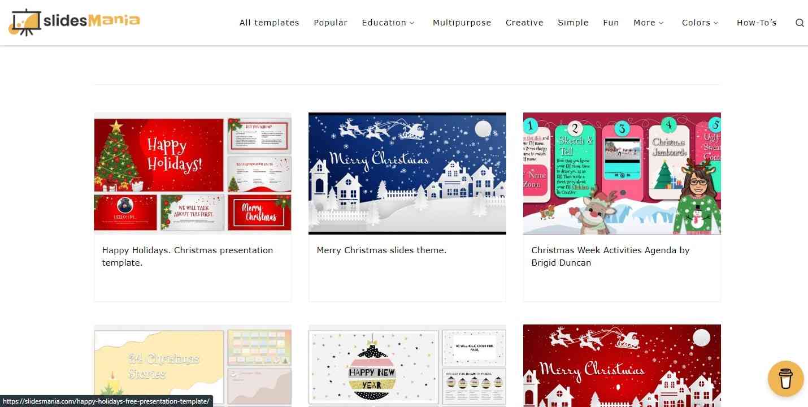Screen dimensions: 808x407
Task: Expand the Education dropdown menu
Action: (388, 23)
